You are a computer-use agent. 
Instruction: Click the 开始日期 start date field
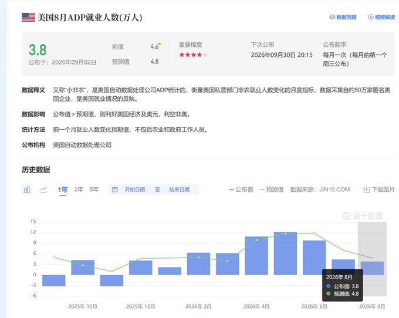click(134, 190)
